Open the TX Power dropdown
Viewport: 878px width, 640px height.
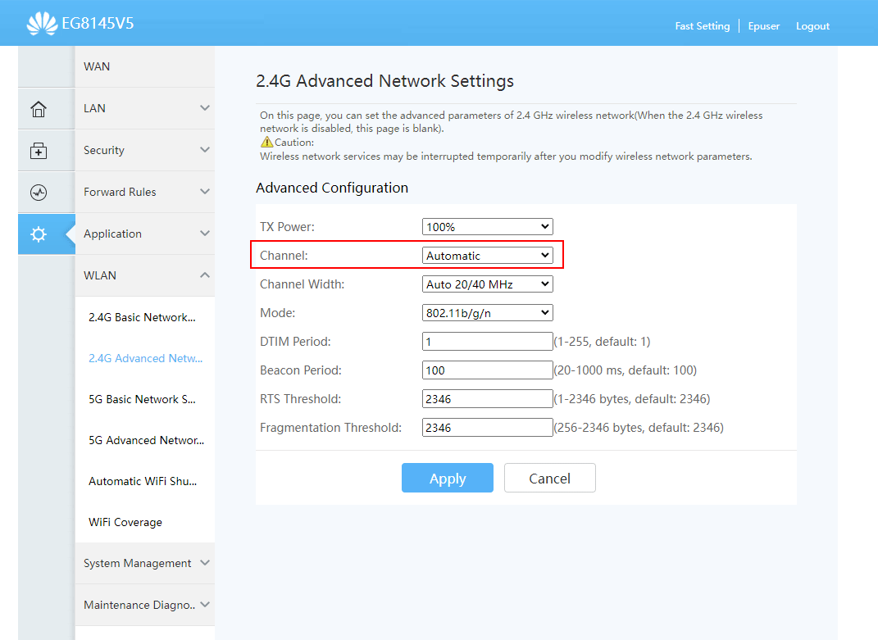point(487,227)
